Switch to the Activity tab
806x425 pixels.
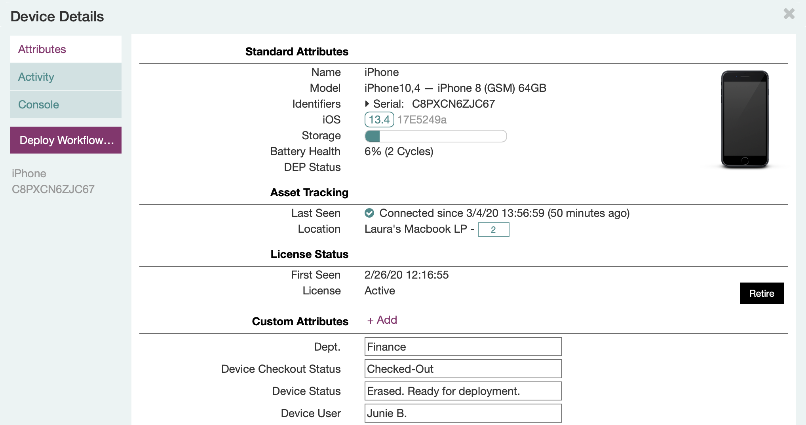click(66, 77)
